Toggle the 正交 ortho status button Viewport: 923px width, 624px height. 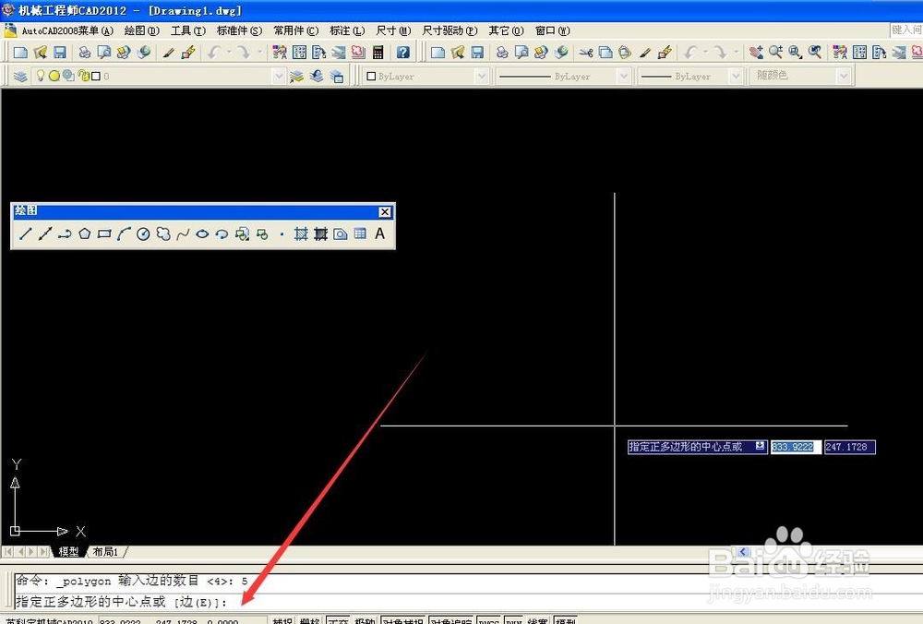click(338, 620)
